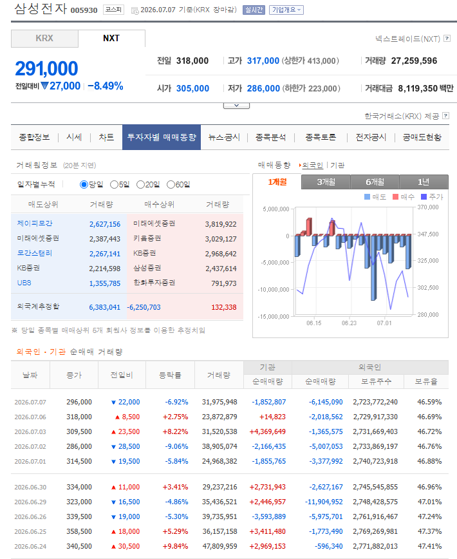
Task: Click the 한화투자증권 buyer entry
Action: point(154,283)
